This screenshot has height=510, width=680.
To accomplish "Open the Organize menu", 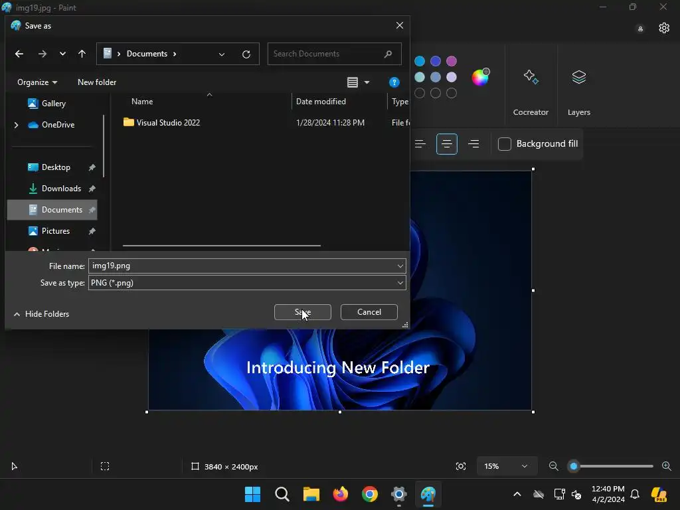I will [37, 82].
